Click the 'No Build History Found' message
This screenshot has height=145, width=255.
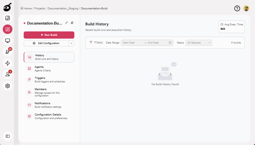pyautogui.click(x=165, y=84)
